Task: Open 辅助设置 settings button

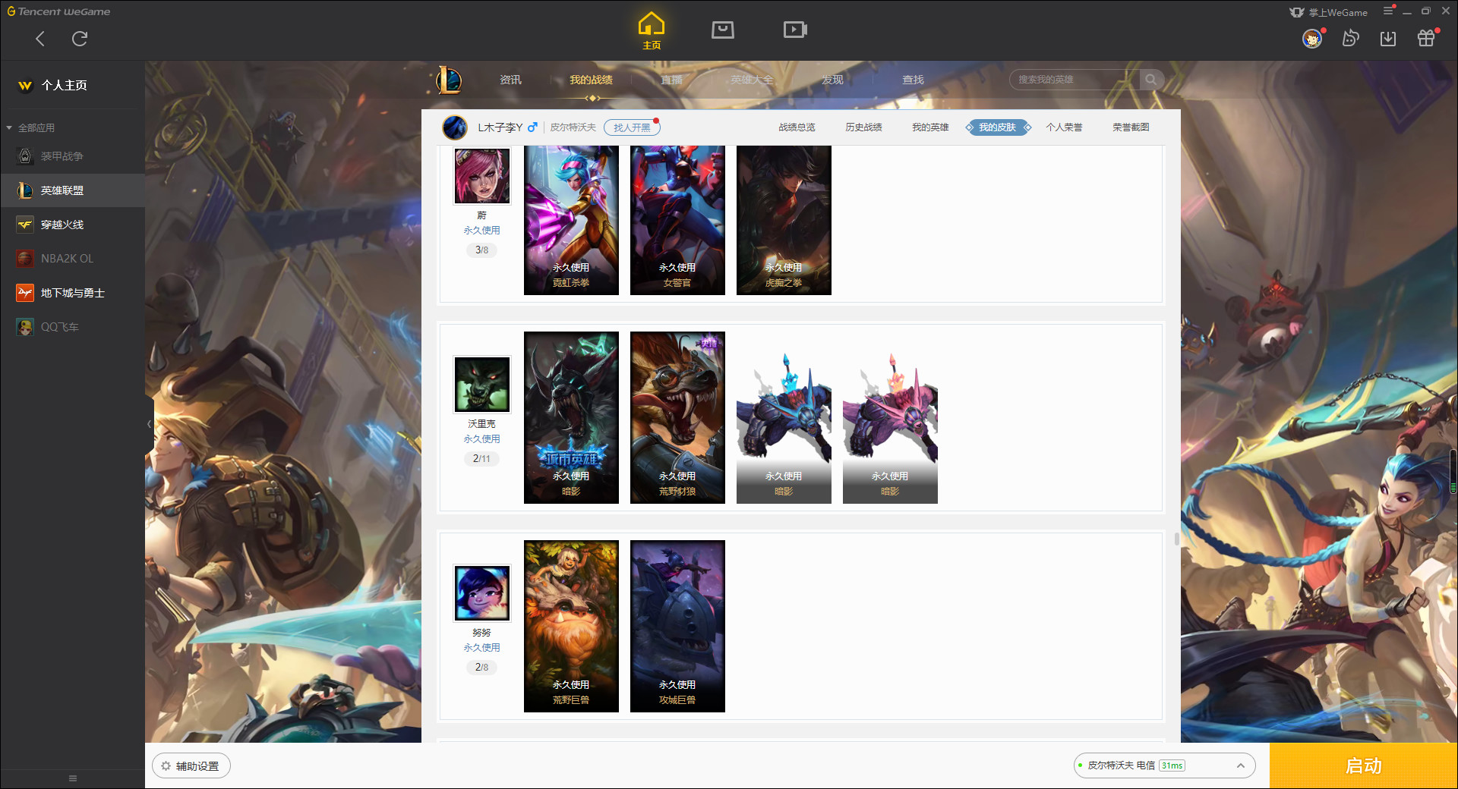Action: 191,766
